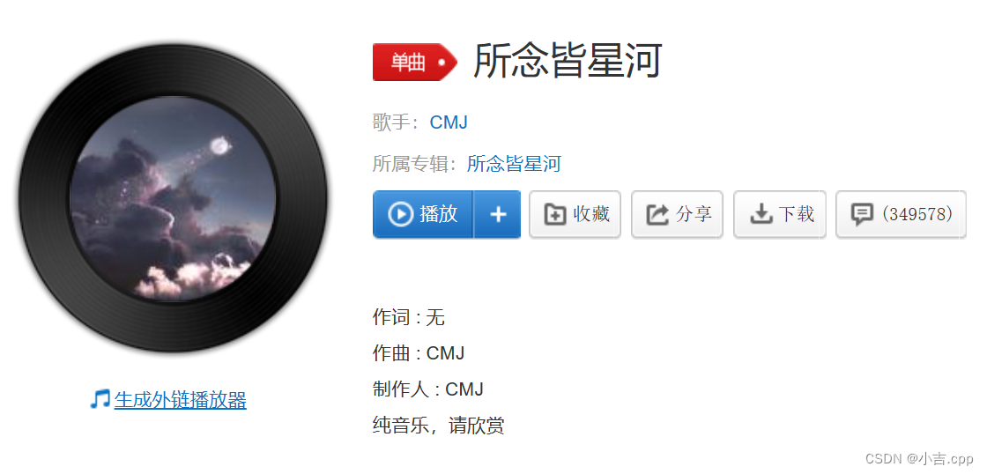Image resolution: width=987 pixels, height=474 pixels.
Task: Play the song with 播放 button
Action: [x=422, y=215]
